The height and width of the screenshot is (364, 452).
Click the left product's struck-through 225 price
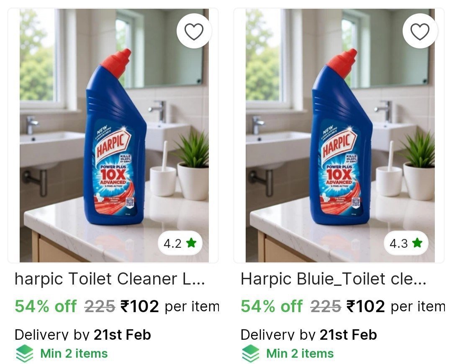[x=100, y=306]
